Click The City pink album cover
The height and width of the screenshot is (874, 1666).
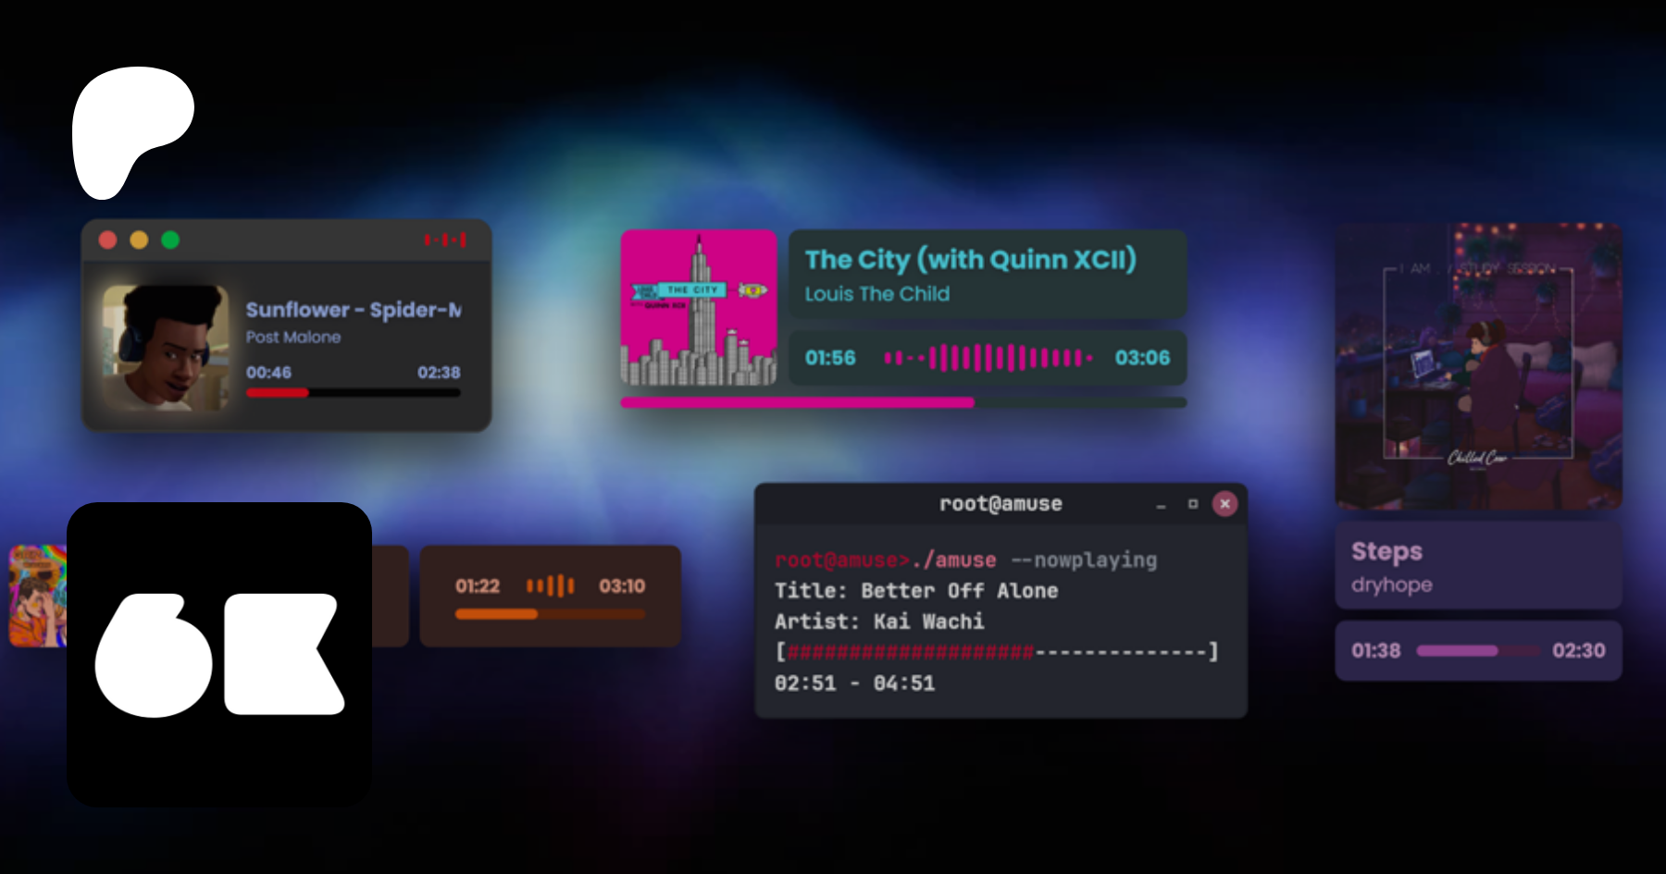[x=699, y=307]
